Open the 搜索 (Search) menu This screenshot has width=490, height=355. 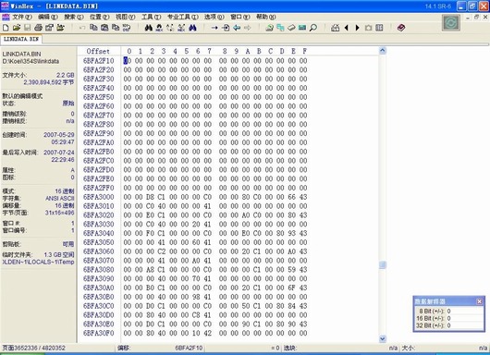(74, 17)
